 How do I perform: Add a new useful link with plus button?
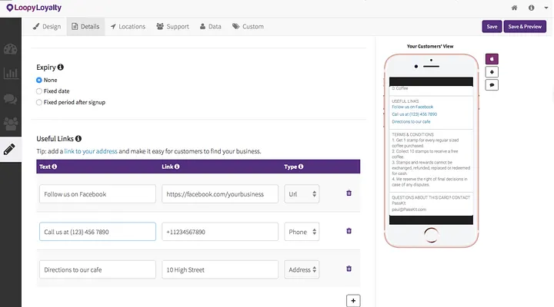[353, 301]
